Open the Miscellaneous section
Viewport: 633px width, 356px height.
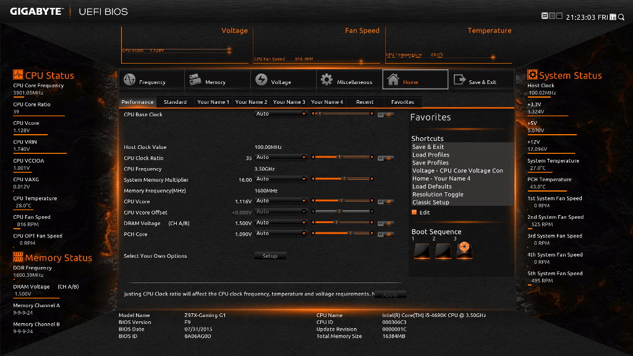click(349, 79)
